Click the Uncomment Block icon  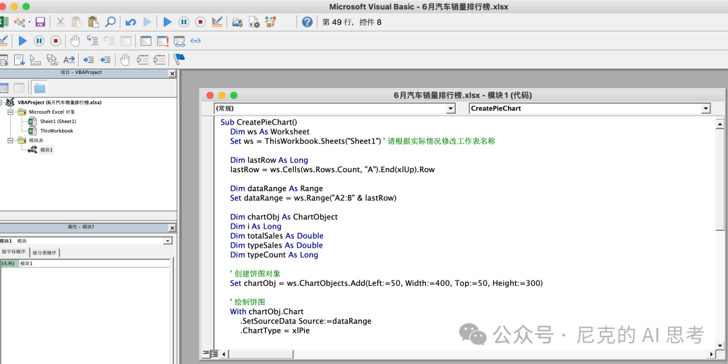point(159,59)
